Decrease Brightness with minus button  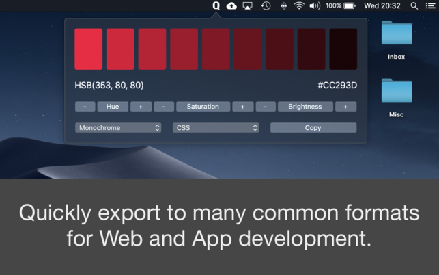click(266, 107)
